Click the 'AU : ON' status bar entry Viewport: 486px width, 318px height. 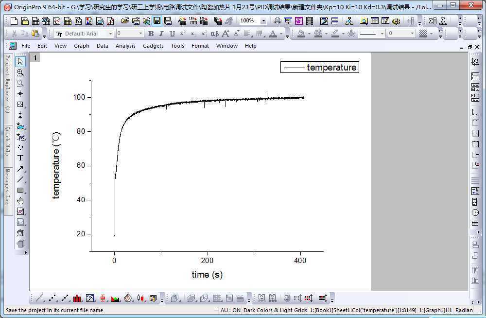230,310
